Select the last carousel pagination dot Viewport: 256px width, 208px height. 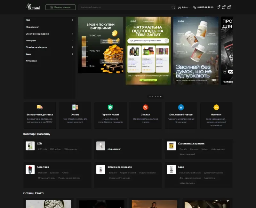[x=161, y=97]
